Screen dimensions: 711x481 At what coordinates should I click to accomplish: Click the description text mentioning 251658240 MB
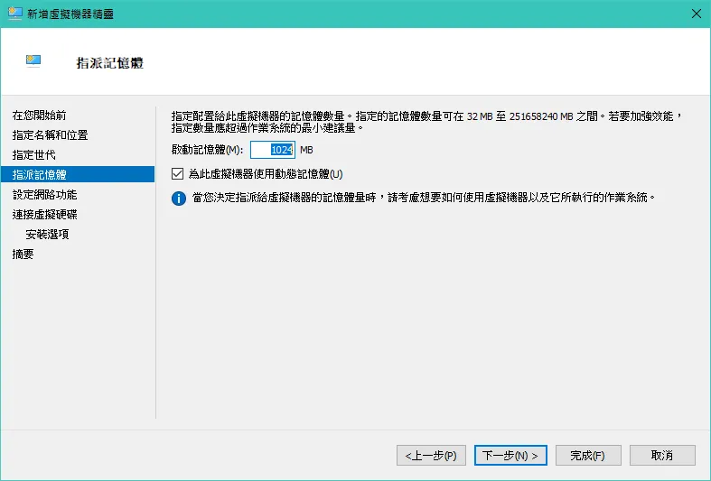pyautogui.click(x=426, y=123)
